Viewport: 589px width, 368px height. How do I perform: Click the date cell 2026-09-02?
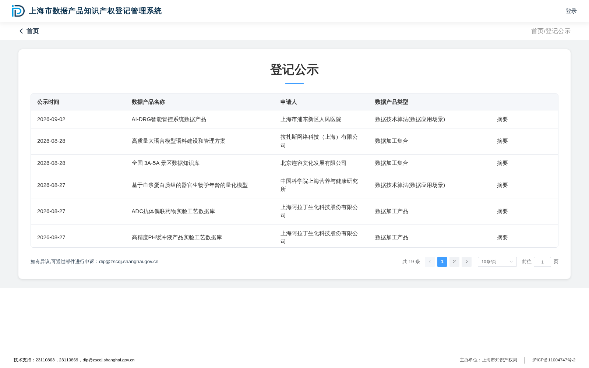[51, 119]
